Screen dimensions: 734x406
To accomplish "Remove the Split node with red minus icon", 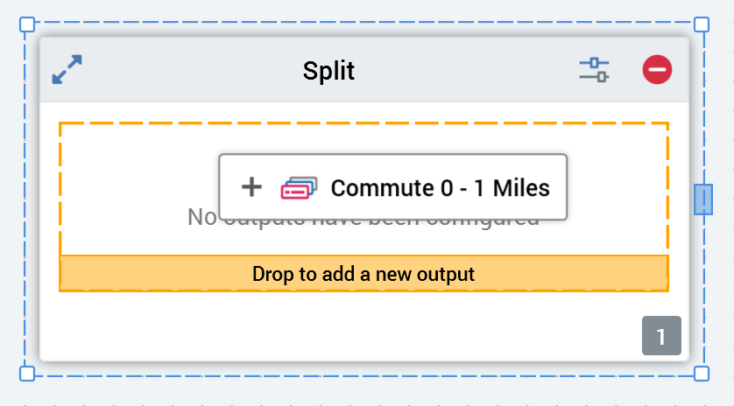I will [657, 70].
